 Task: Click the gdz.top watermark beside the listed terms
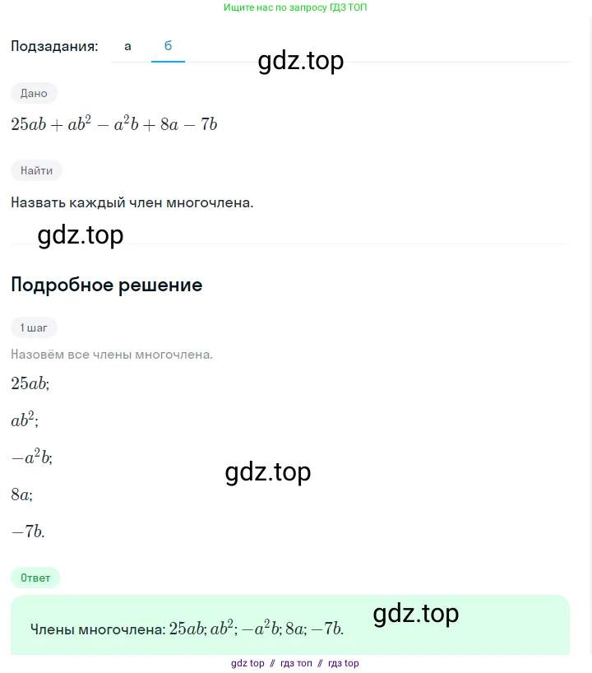click(x=267, y=471)
